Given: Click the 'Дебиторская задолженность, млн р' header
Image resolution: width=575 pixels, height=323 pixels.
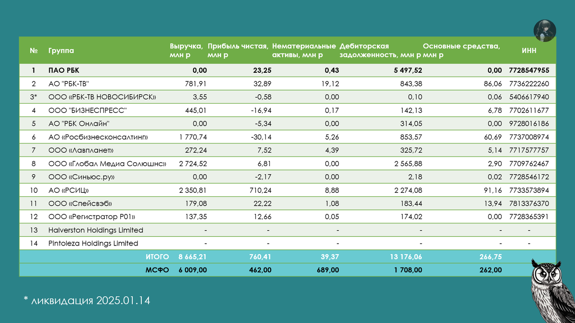Looking at the screenshot, I should pyautogui.click(x=380, y=51).
